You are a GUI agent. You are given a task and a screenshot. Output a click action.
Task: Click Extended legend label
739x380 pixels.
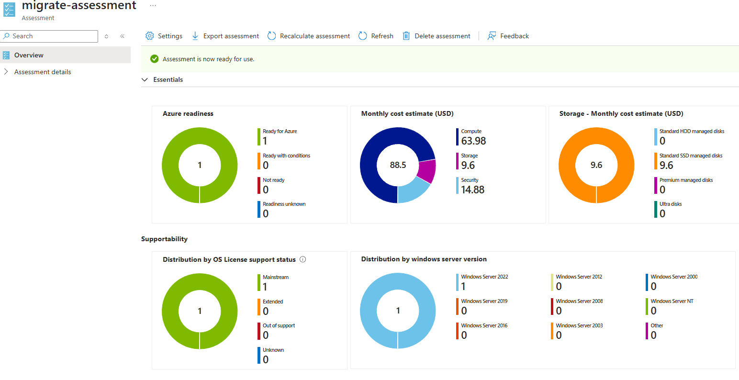click(x=273, y=302)
